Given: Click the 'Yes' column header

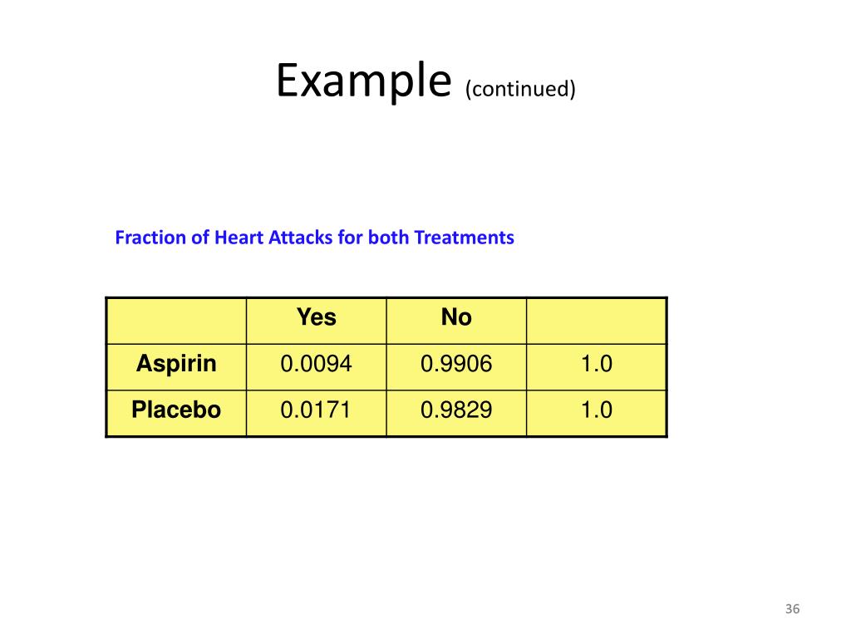Looking at the screenshot, I should pos(317,317).
